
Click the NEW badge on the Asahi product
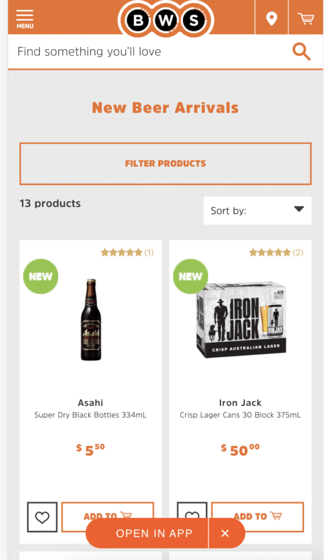point(40,276)
